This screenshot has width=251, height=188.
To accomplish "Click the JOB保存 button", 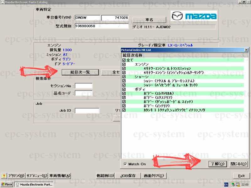I will pos(128,176).
